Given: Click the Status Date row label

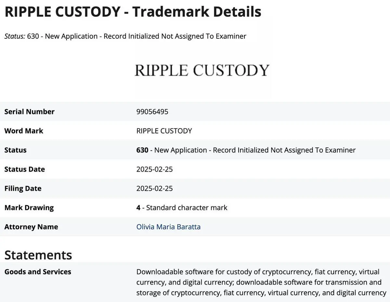Looking at the screenshot, I should (x=24, y=169).
